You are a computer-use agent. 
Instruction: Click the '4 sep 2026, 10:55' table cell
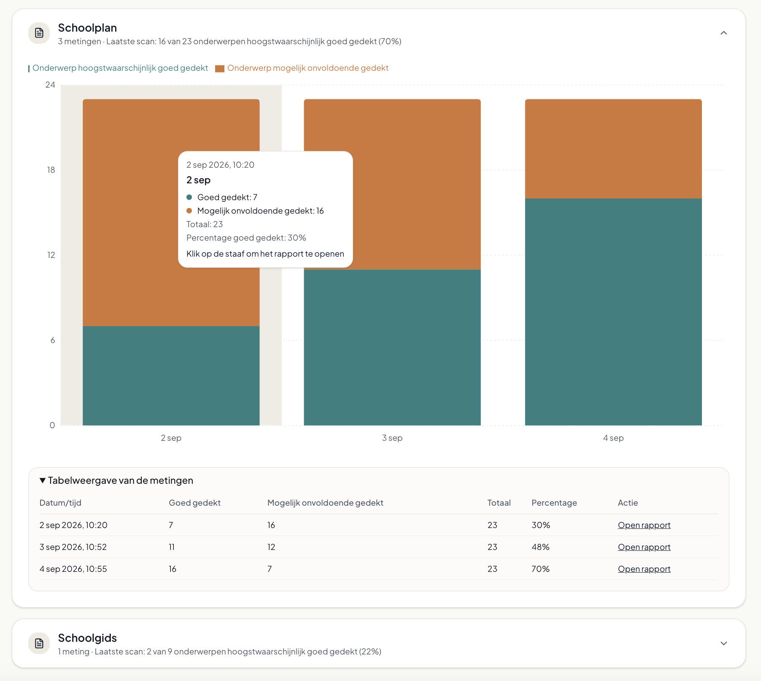[73, 569]
